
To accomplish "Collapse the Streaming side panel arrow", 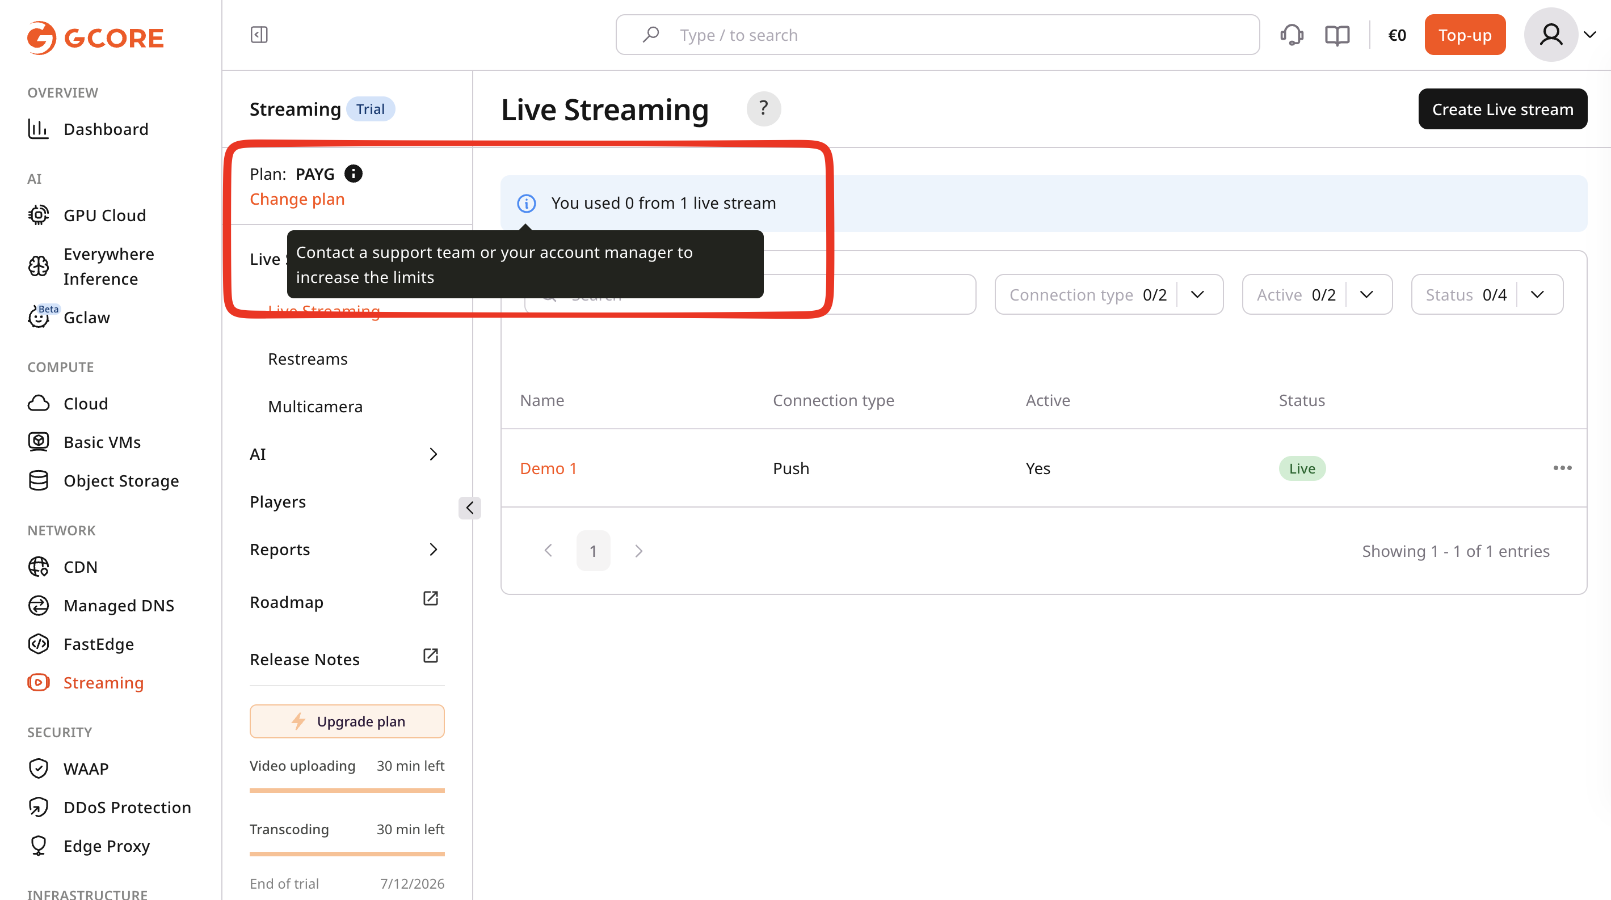I will [x=470, y=508].
